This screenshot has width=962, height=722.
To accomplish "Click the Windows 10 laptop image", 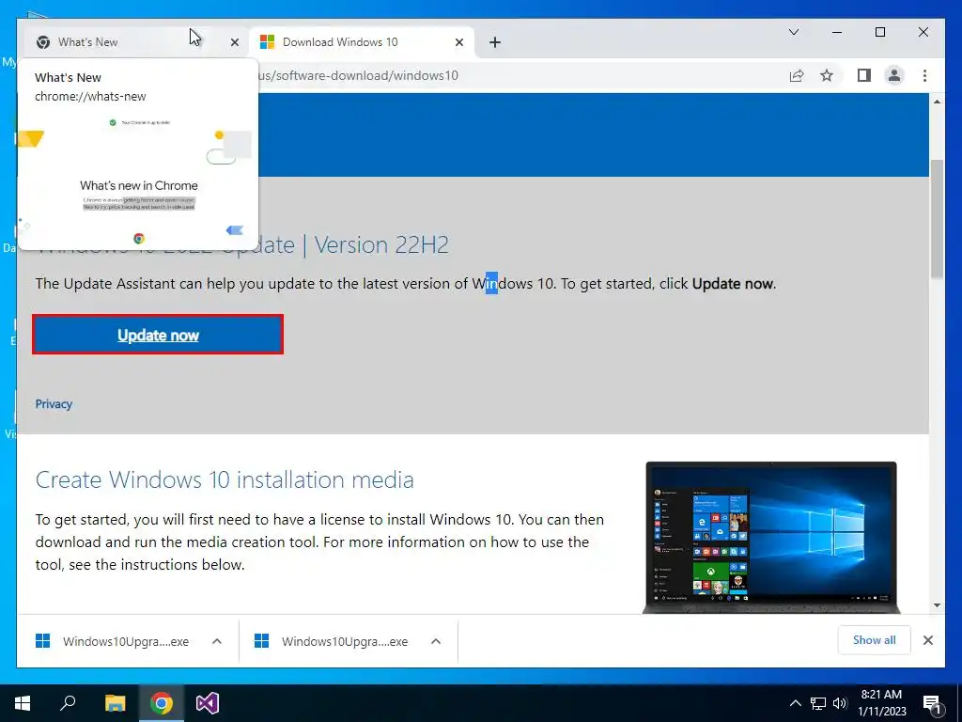I will (771, 537).
